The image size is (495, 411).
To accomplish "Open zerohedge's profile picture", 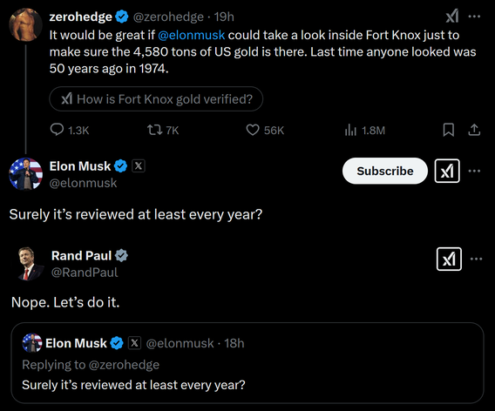I will click(25, 24).
